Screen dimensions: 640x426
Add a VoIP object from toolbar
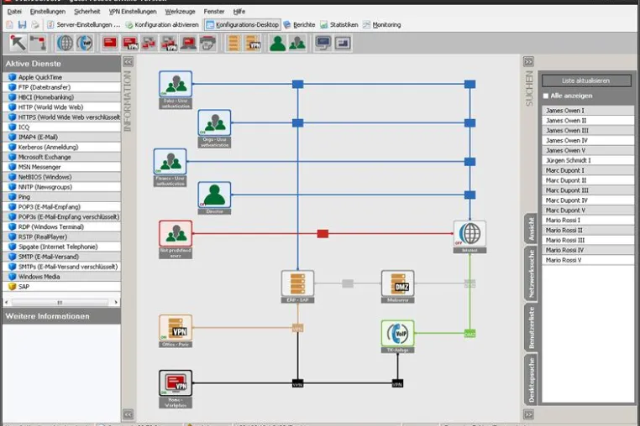tap(85, 43)
